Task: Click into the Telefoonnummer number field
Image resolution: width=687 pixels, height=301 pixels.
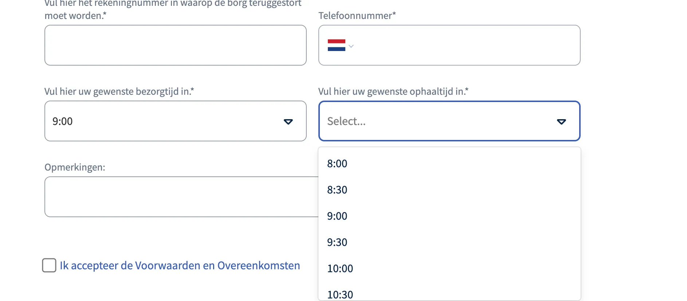Action: point(466,45)
